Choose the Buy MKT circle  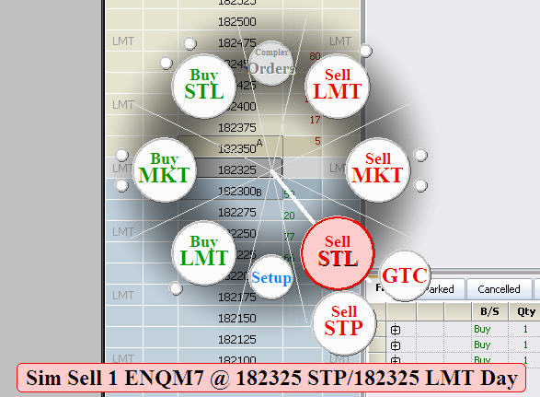(165, 169)
